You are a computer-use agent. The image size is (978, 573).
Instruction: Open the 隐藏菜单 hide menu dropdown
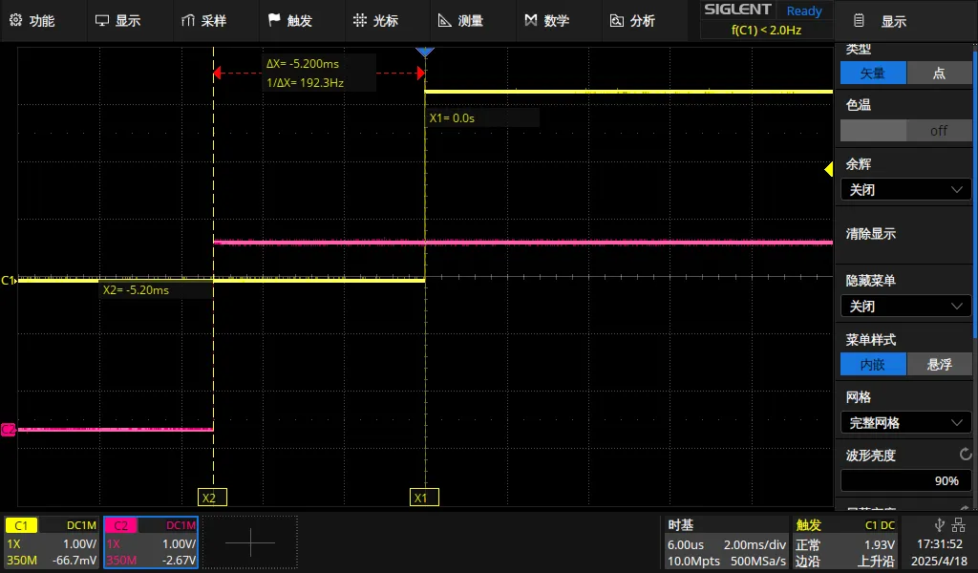point(905,307)
